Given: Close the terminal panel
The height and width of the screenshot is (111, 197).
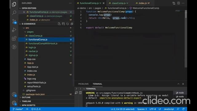Looking at the screenshot, I should coord(183,84).
